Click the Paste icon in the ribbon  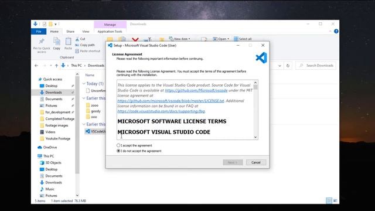[x=68, y=42]
